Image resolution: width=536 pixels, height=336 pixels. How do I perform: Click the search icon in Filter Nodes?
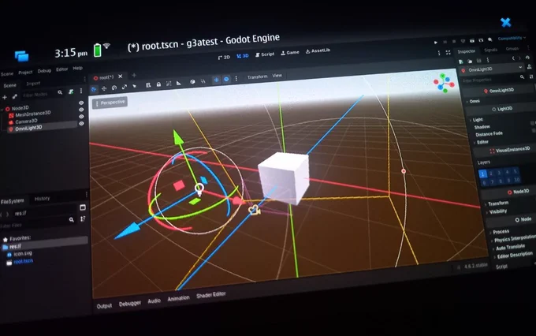[x=60, y=92]
